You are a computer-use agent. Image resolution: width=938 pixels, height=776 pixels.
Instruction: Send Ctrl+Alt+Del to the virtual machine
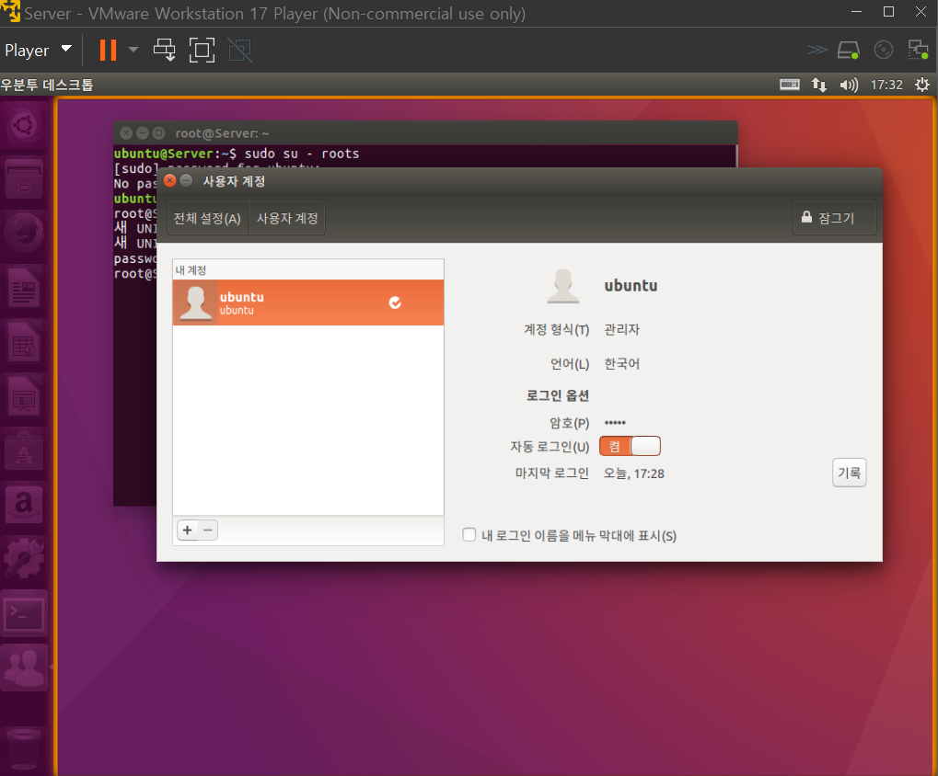click(x=165, y=51)
